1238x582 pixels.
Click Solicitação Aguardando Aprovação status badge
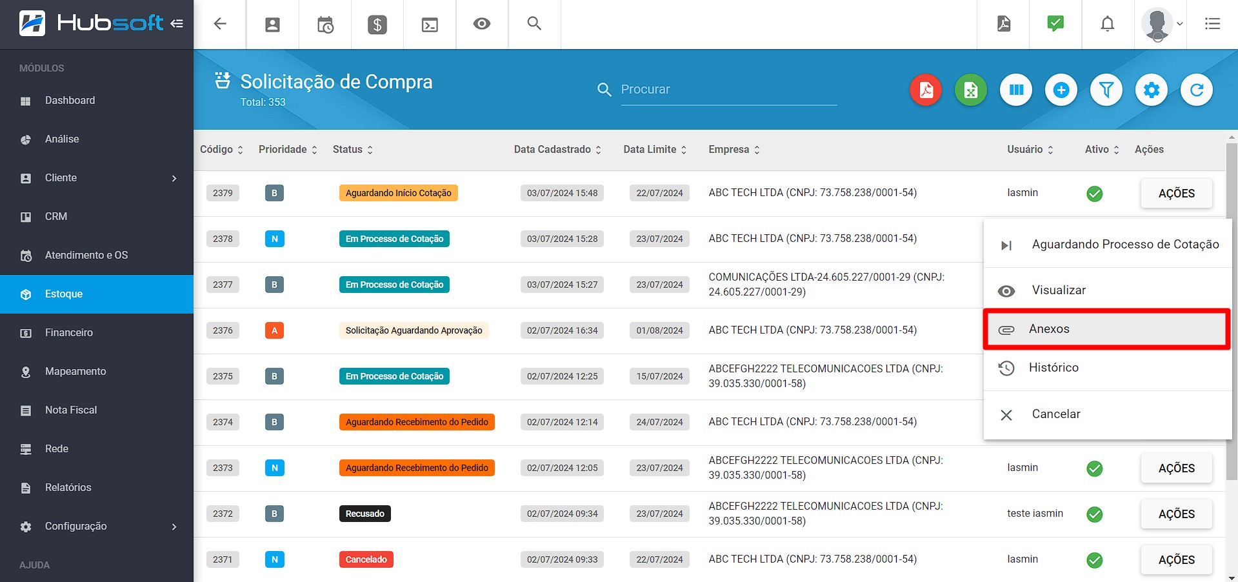pyautogui.click(x=414, y=330)
